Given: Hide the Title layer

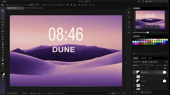Looking at the screenshot, I should 134,77.
